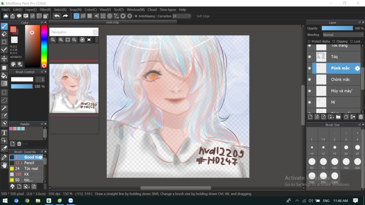Open snap settings gear icon

(x=130, y=16)
